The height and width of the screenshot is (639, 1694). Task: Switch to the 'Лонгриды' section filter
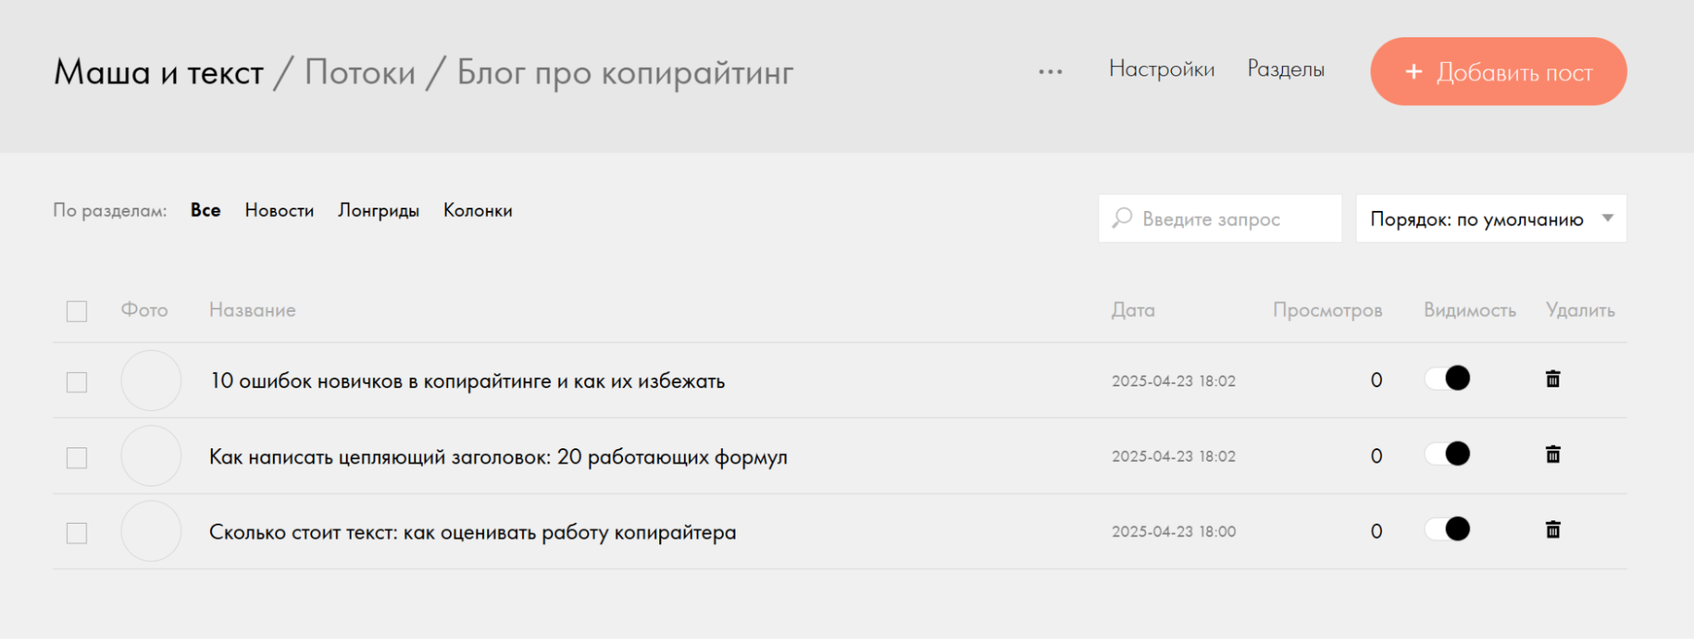pyautogui.click(x=378, y=210)
